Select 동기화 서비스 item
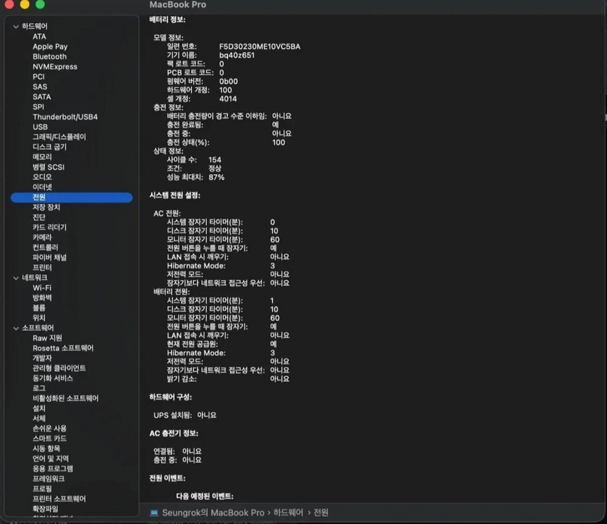The height and width of the screenshot is (524, 607). (52, 378)
